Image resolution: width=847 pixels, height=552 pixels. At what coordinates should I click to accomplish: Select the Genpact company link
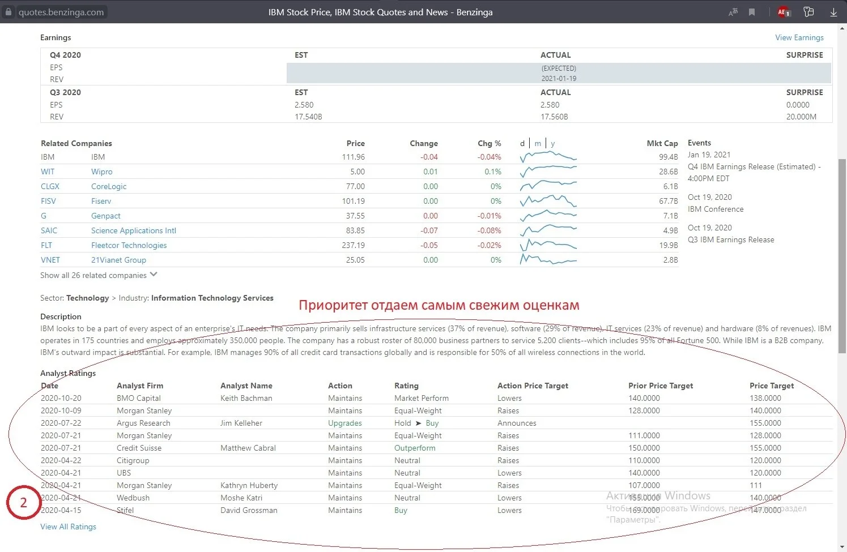(106, 216)
